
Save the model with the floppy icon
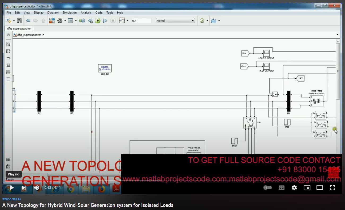click(19, 21)
